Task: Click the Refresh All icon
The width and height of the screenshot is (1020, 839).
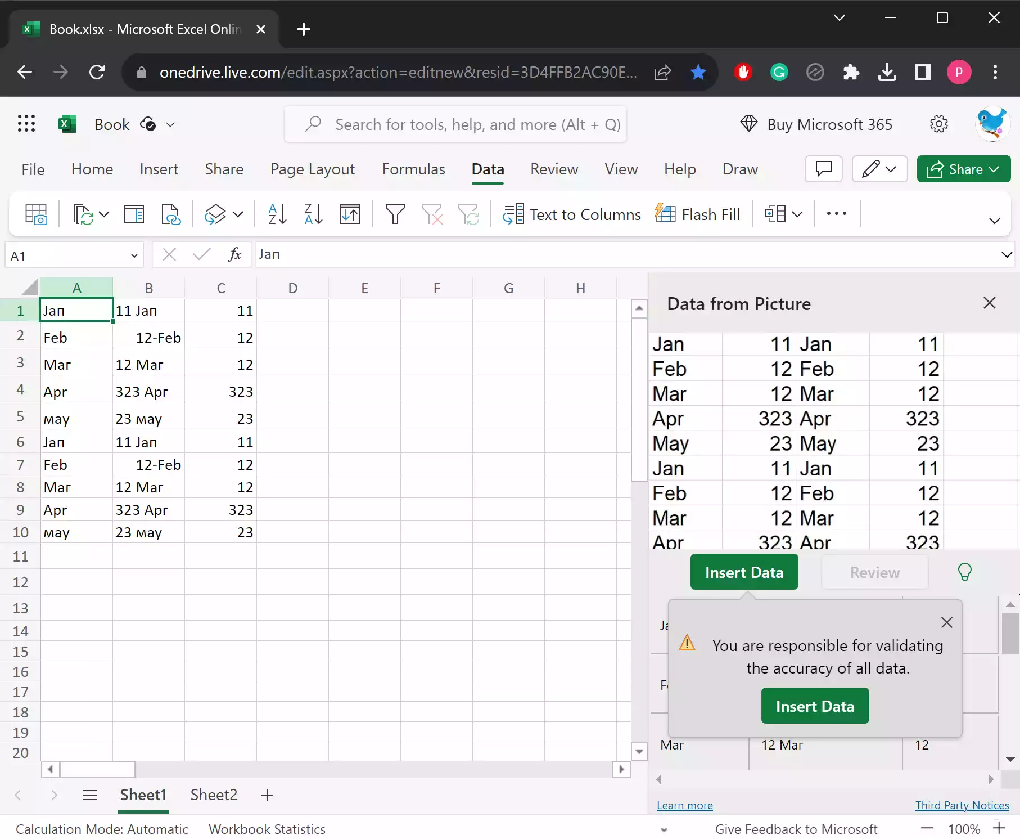Action: coord(83,214)
